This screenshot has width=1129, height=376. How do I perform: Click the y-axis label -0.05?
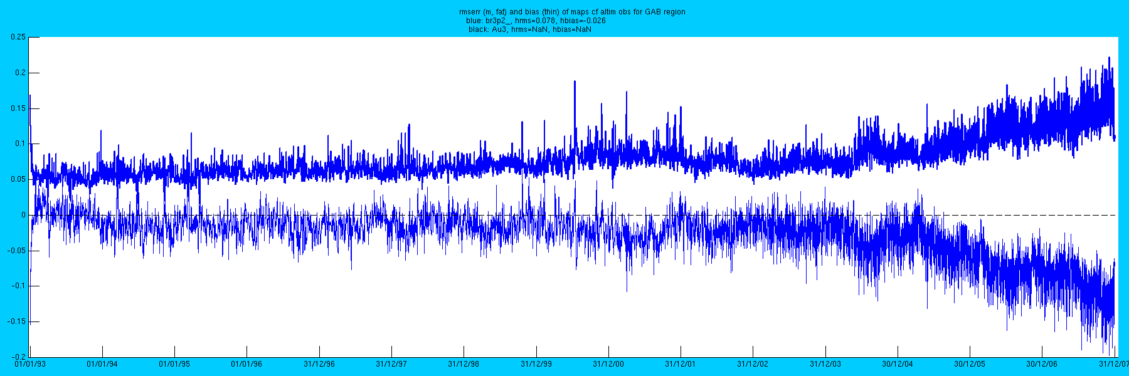coord(17,251)
